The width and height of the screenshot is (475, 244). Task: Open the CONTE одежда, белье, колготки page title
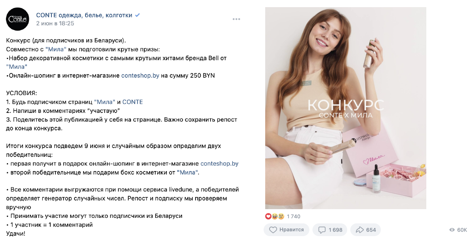click(x=84, y=15)
